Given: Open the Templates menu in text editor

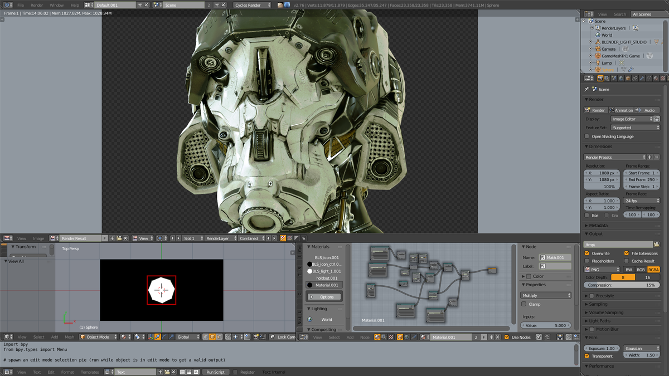Looking at the screenshot, I should point(90,372).
